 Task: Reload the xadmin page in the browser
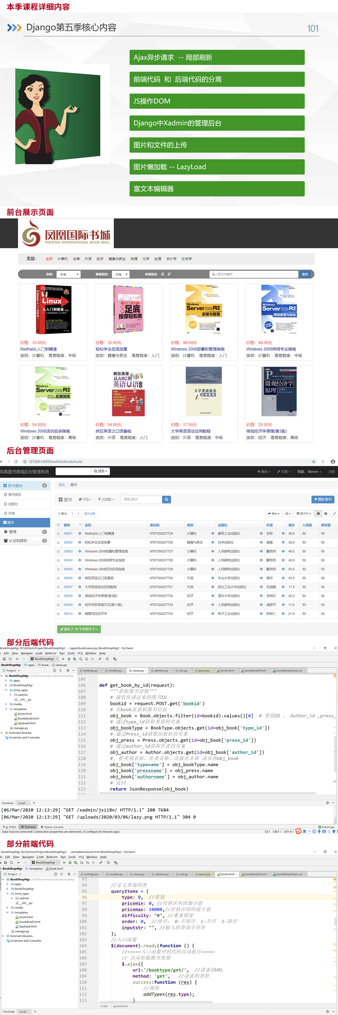(16, 461)
